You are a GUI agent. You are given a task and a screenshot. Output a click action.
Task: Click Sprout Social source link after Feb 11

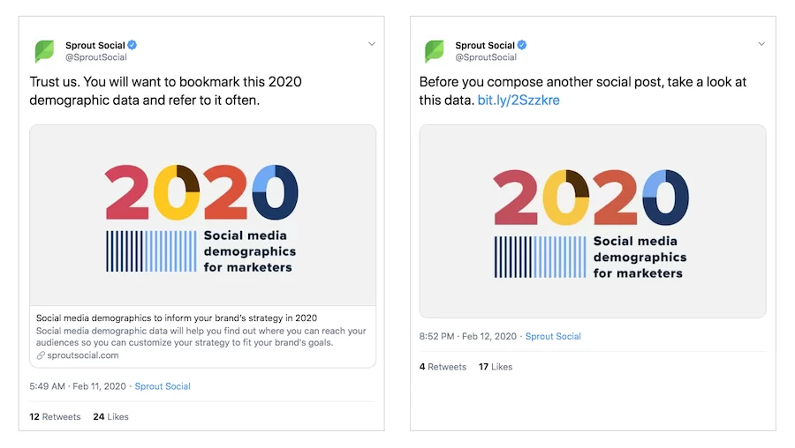tap(163, 386)
